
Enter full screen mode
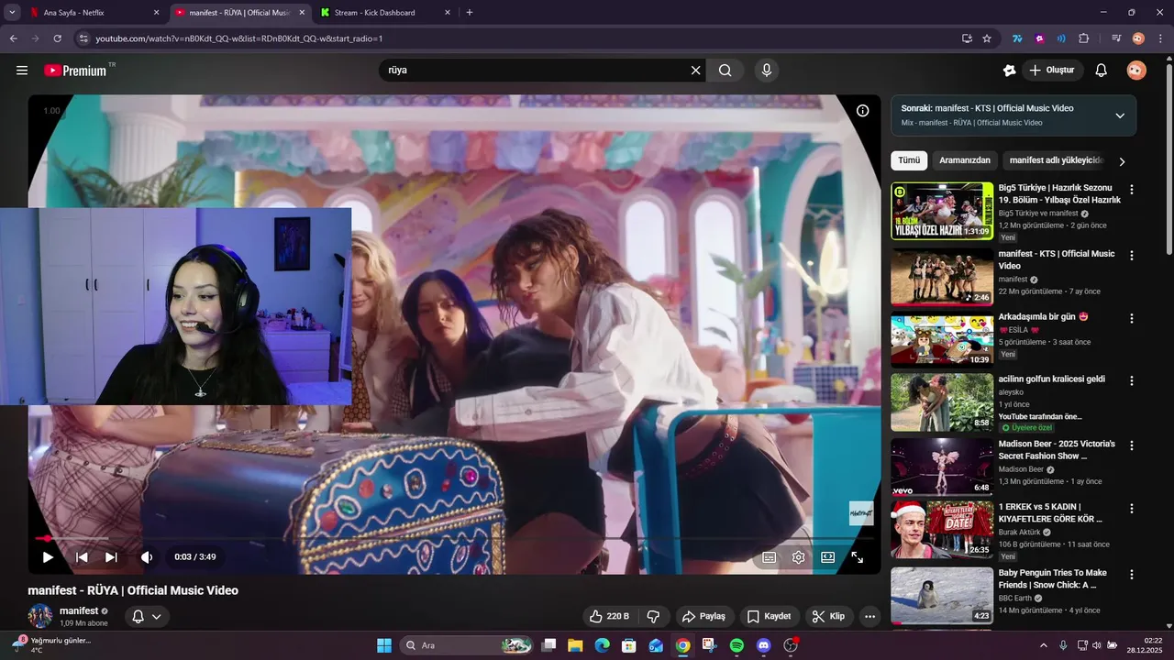pos(857,557)
